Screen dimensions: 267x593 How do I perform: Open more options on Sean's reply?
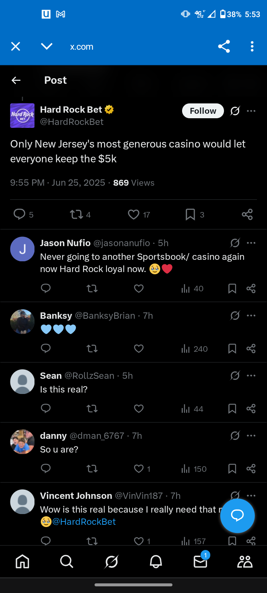click(x=251, y=375)
